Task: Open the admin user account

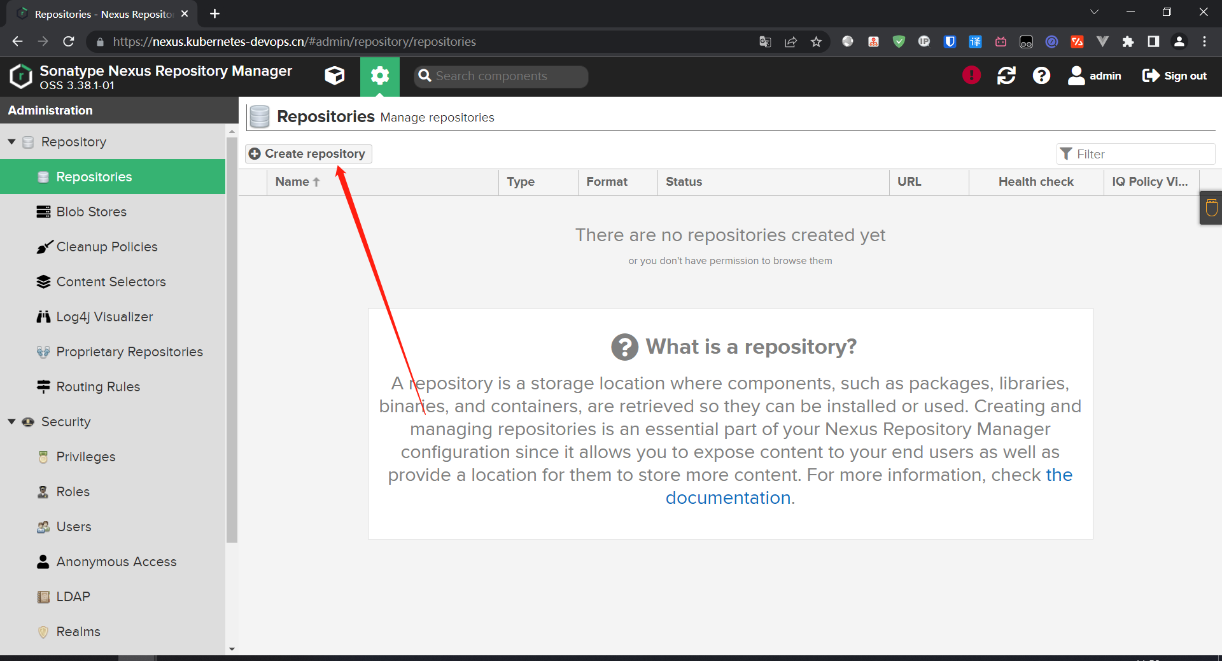Action: click(1095, 76)
